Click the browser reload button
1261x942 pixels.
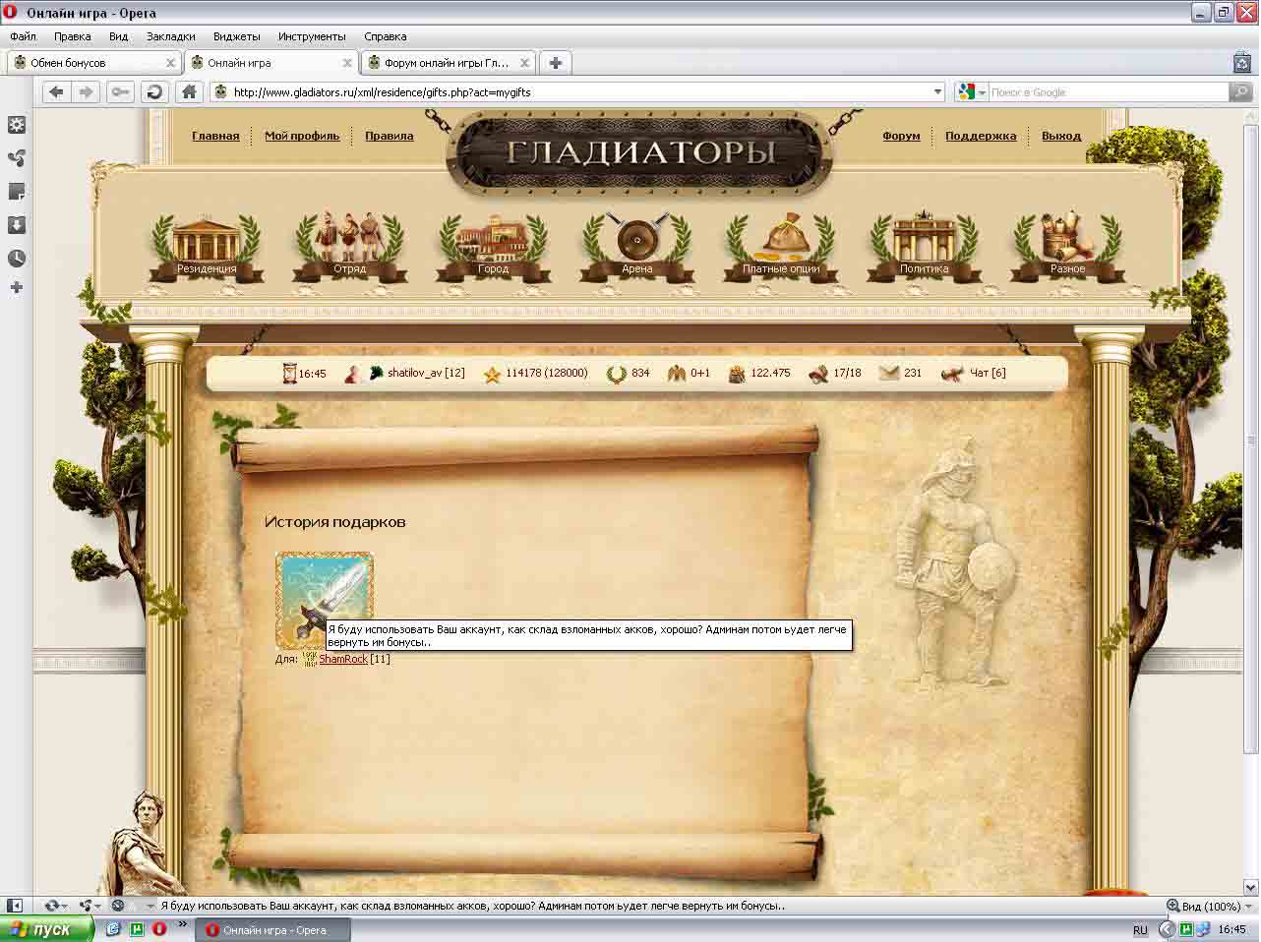pos(153,92)
